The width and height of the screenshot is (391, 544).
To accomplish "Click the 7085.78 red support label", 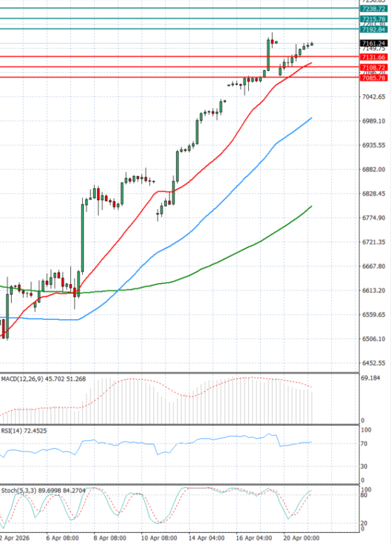I will (x=373, y=78).
